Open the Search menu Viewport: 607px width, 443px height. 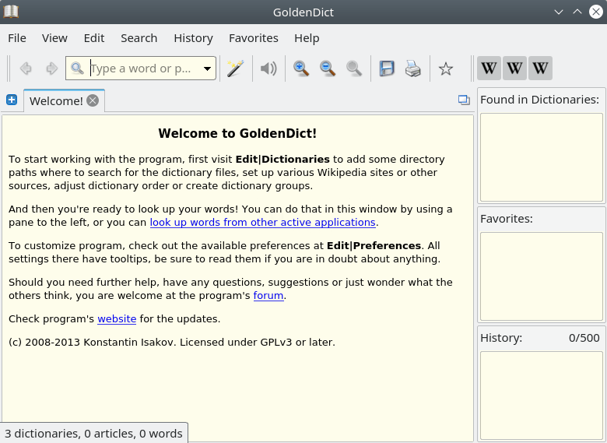click(x=139, y=38)
